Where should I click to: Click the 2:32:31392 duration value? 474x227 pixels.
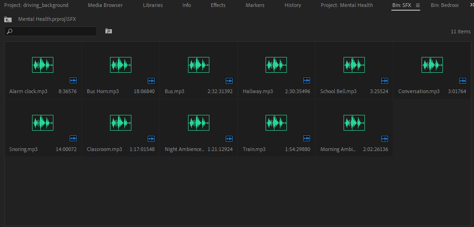(x=220, y=91)
